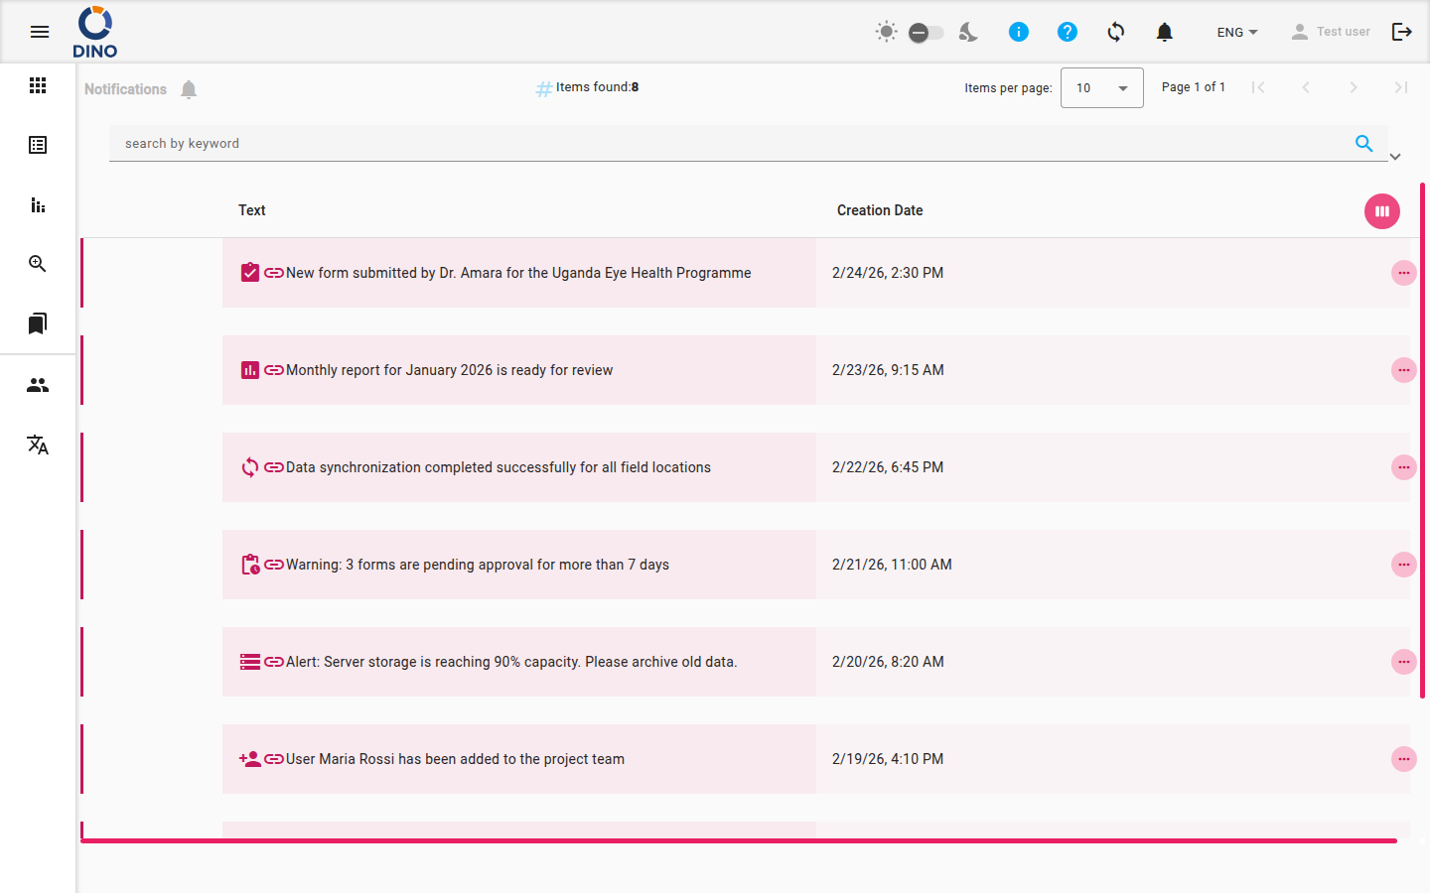Open the bookmarks icon in sidebar

[38, 323]
